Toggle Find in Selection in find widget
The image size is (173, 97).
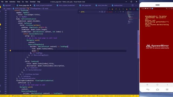click(121, 12)
